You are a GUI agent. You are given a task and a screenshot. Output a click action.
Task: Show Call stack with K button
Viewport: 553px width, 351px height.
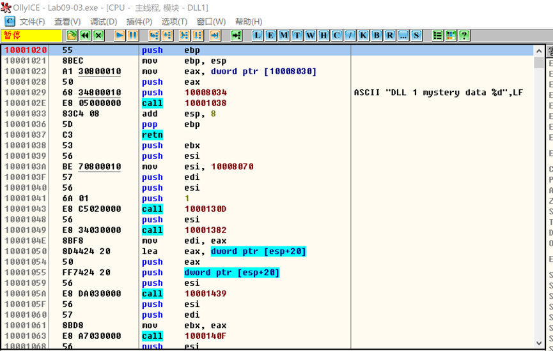point(363,35)
